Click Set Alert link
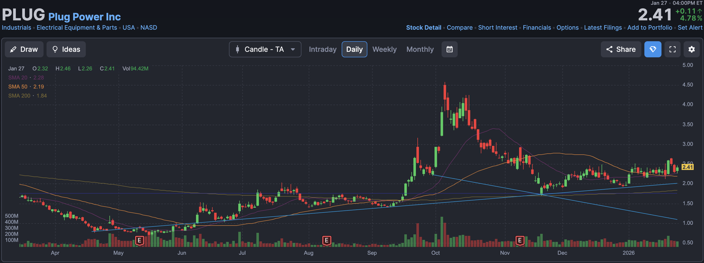 pyautogui.click(x=690, y=28)
